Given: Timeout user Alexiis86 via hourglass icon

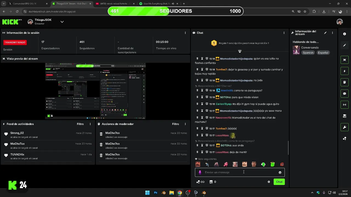Looking at the screenshot, I should click(x=202, y=90).
